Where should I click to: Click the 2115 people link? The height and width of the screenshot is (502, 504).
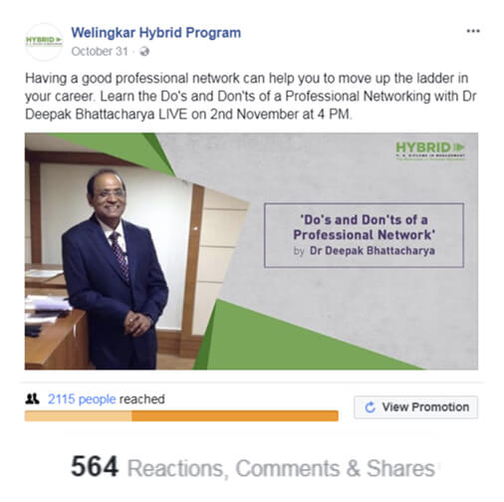(82, 399)
